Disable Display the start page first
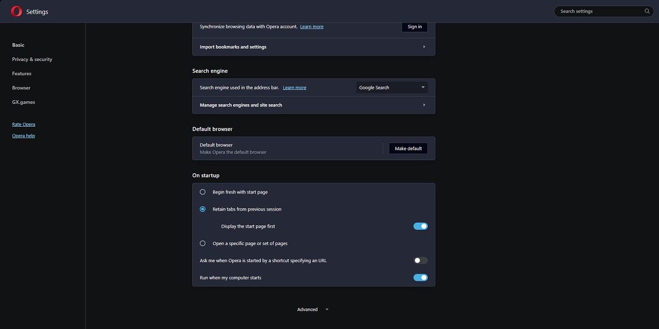The width and height of the screenshot is (659, 329). click(420, 226)
